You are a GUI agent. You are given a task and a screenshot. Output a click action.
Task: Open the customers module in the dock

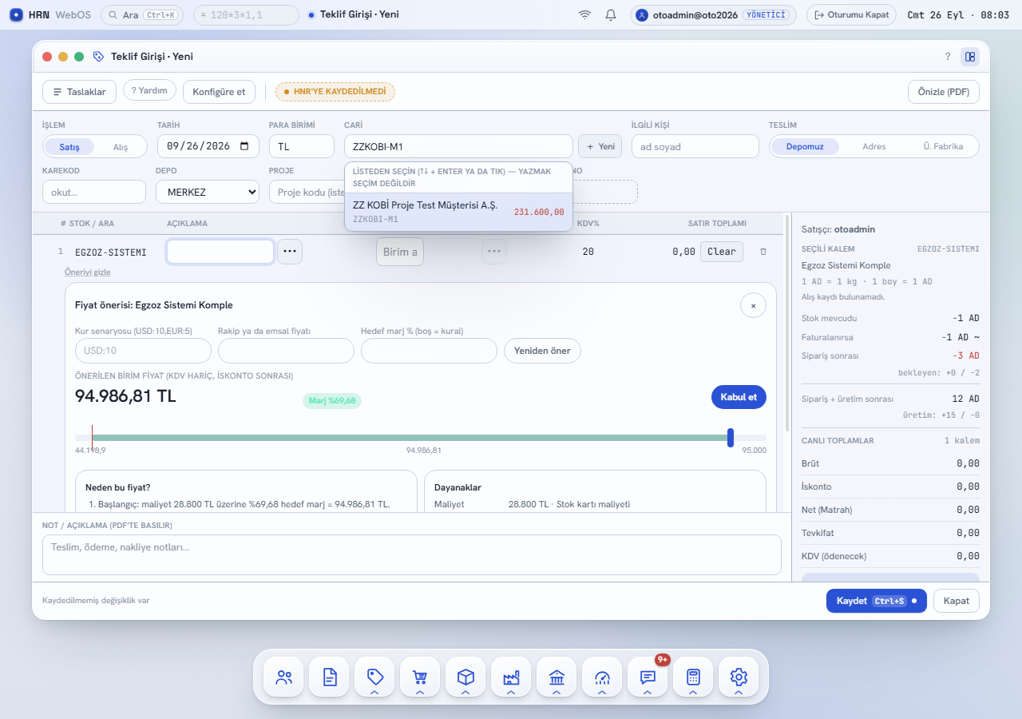pos(283,677)
